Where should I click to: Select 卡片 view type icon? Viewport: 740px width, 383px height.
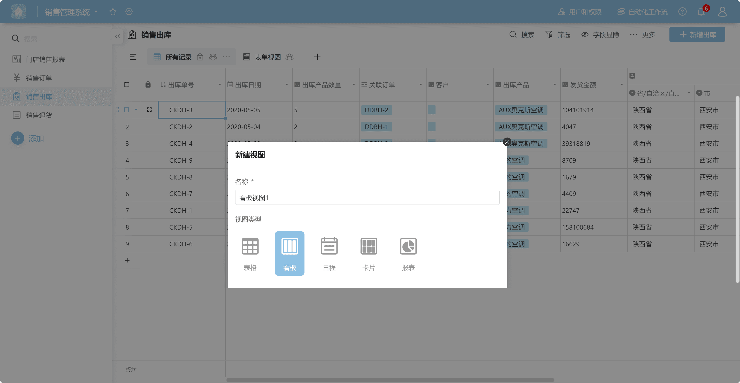click(x=369, y=254)
